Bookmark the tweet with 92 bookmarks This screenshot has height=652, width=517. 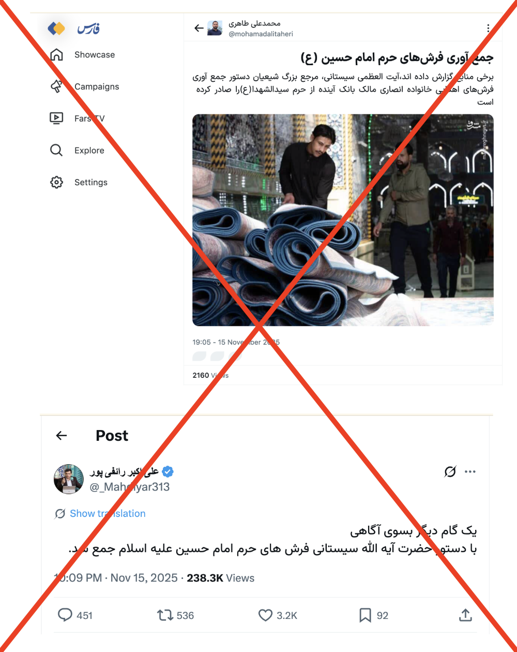365,615
